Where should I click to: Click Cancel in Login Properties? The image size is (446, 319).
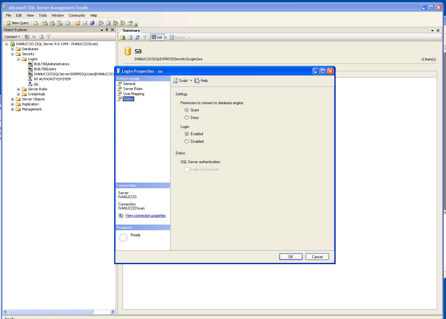coord(317,257)
